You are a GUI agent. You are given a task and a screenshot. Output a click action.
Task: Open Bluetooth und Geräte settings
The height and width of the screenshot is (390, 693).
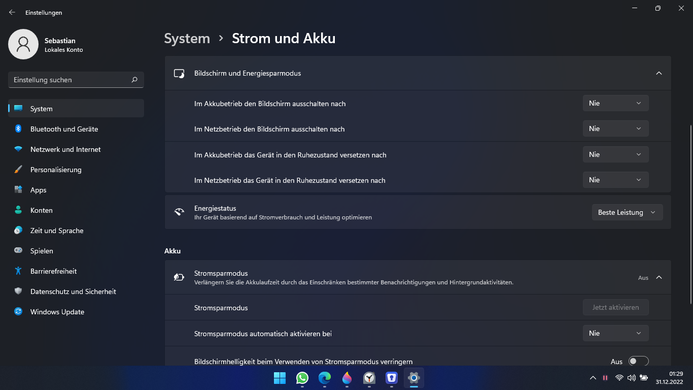76,129
